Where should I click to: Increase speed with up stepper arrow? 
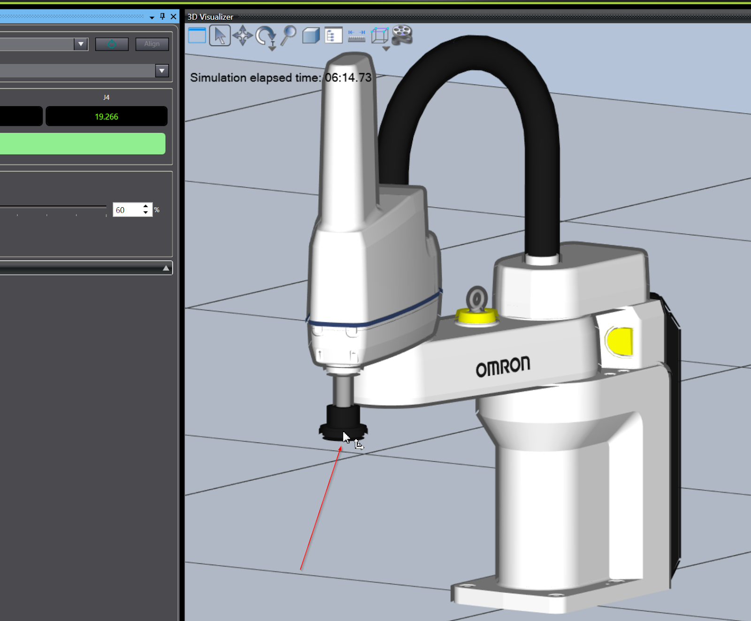[146, 206]
